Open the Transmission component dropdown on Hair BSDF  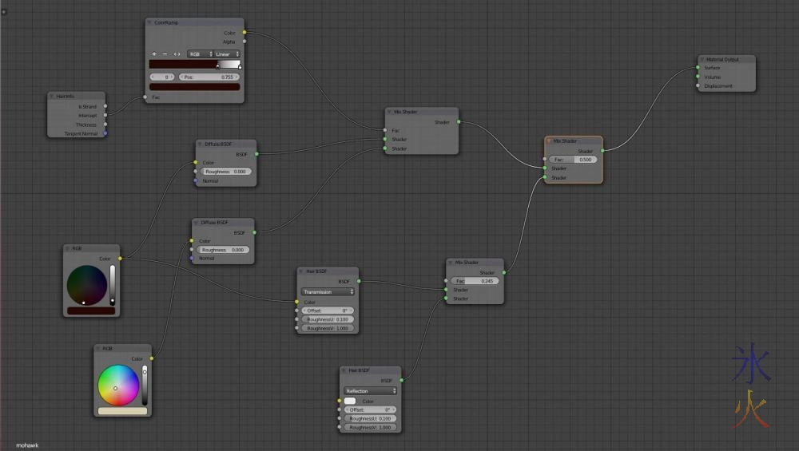click(x=328, y=292)
